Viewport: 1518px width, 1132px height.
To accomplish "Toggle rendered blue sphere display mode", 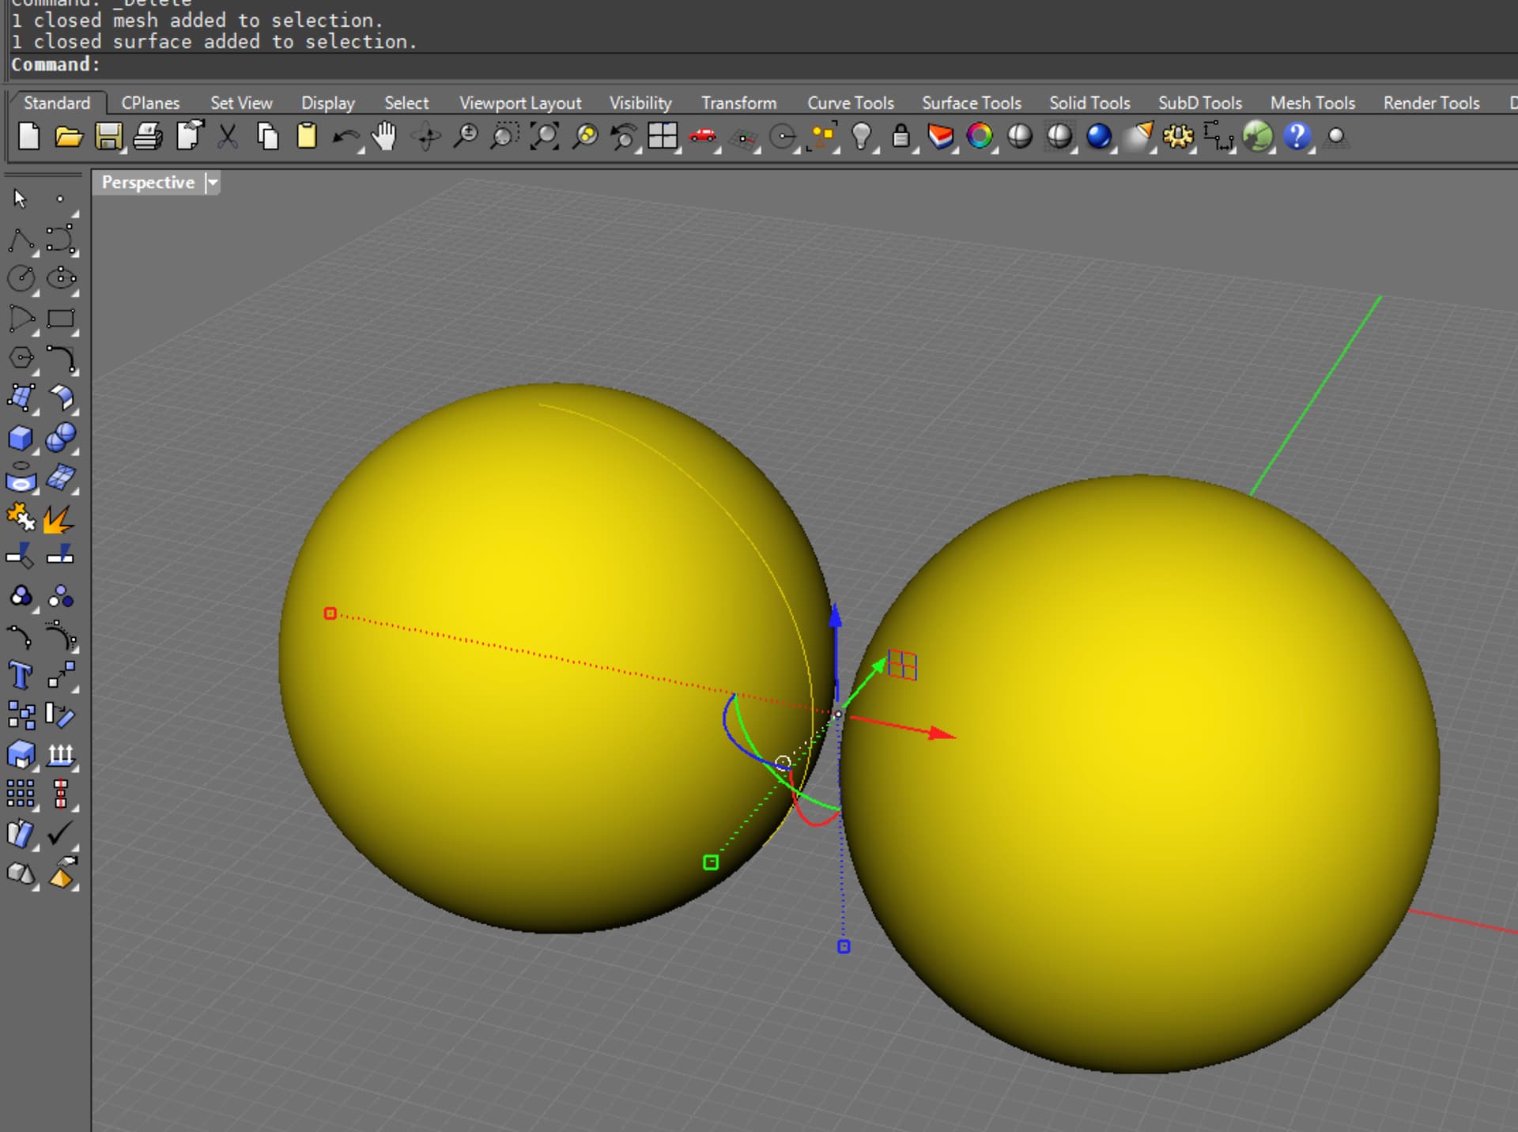I will (x=1098, y=137).
